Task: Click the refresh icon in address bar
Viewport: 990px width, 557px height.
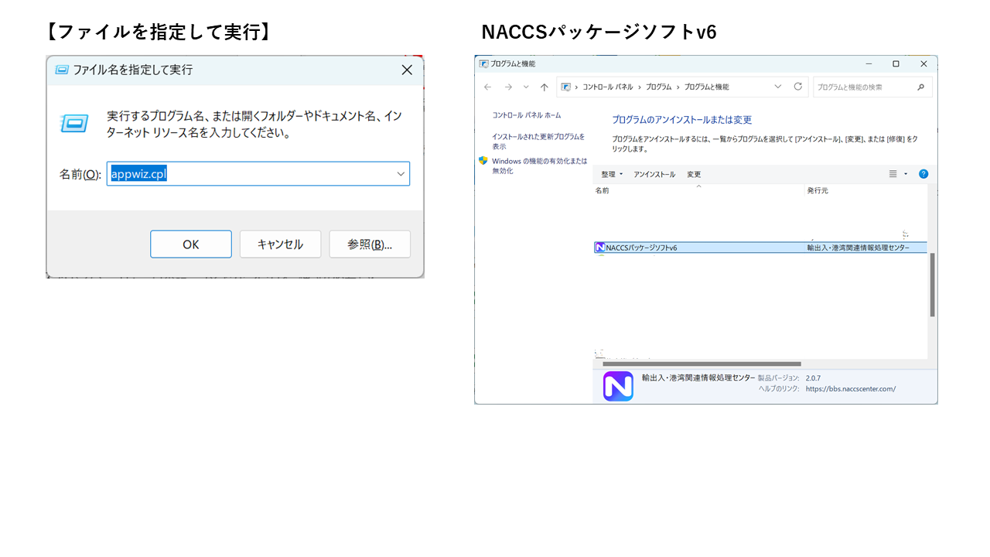Action: click(798, 87)
